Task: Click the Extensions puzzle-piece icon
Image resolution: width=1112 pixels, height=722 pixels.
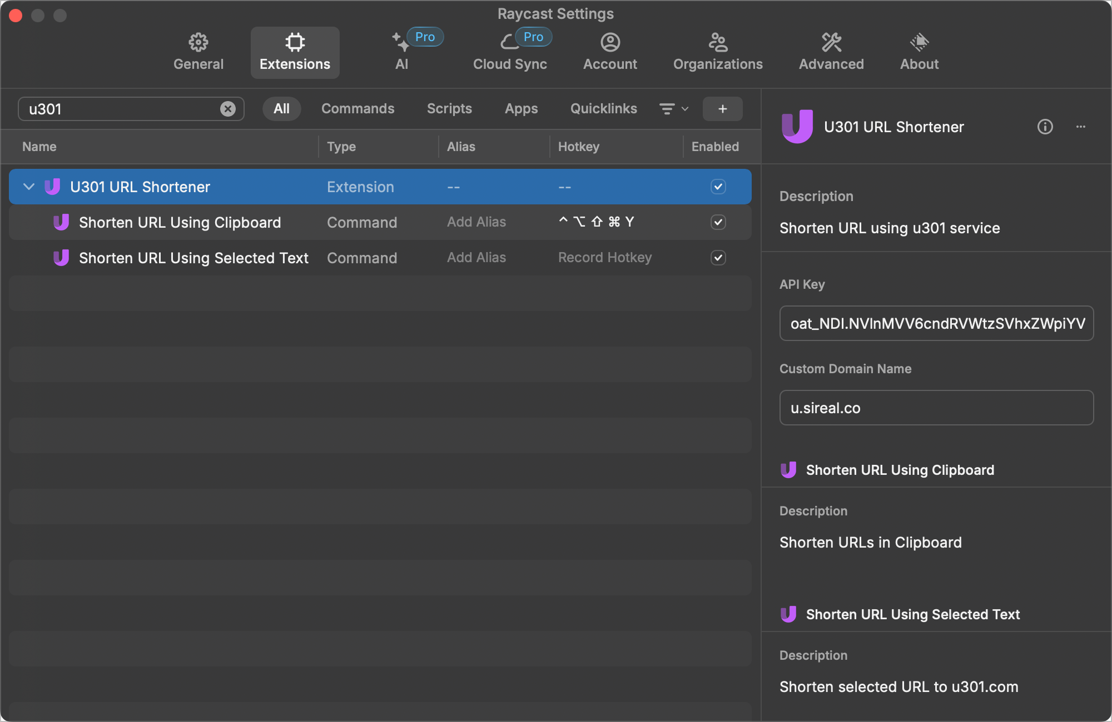Action: pyautogui.click(x=295, y=42)
